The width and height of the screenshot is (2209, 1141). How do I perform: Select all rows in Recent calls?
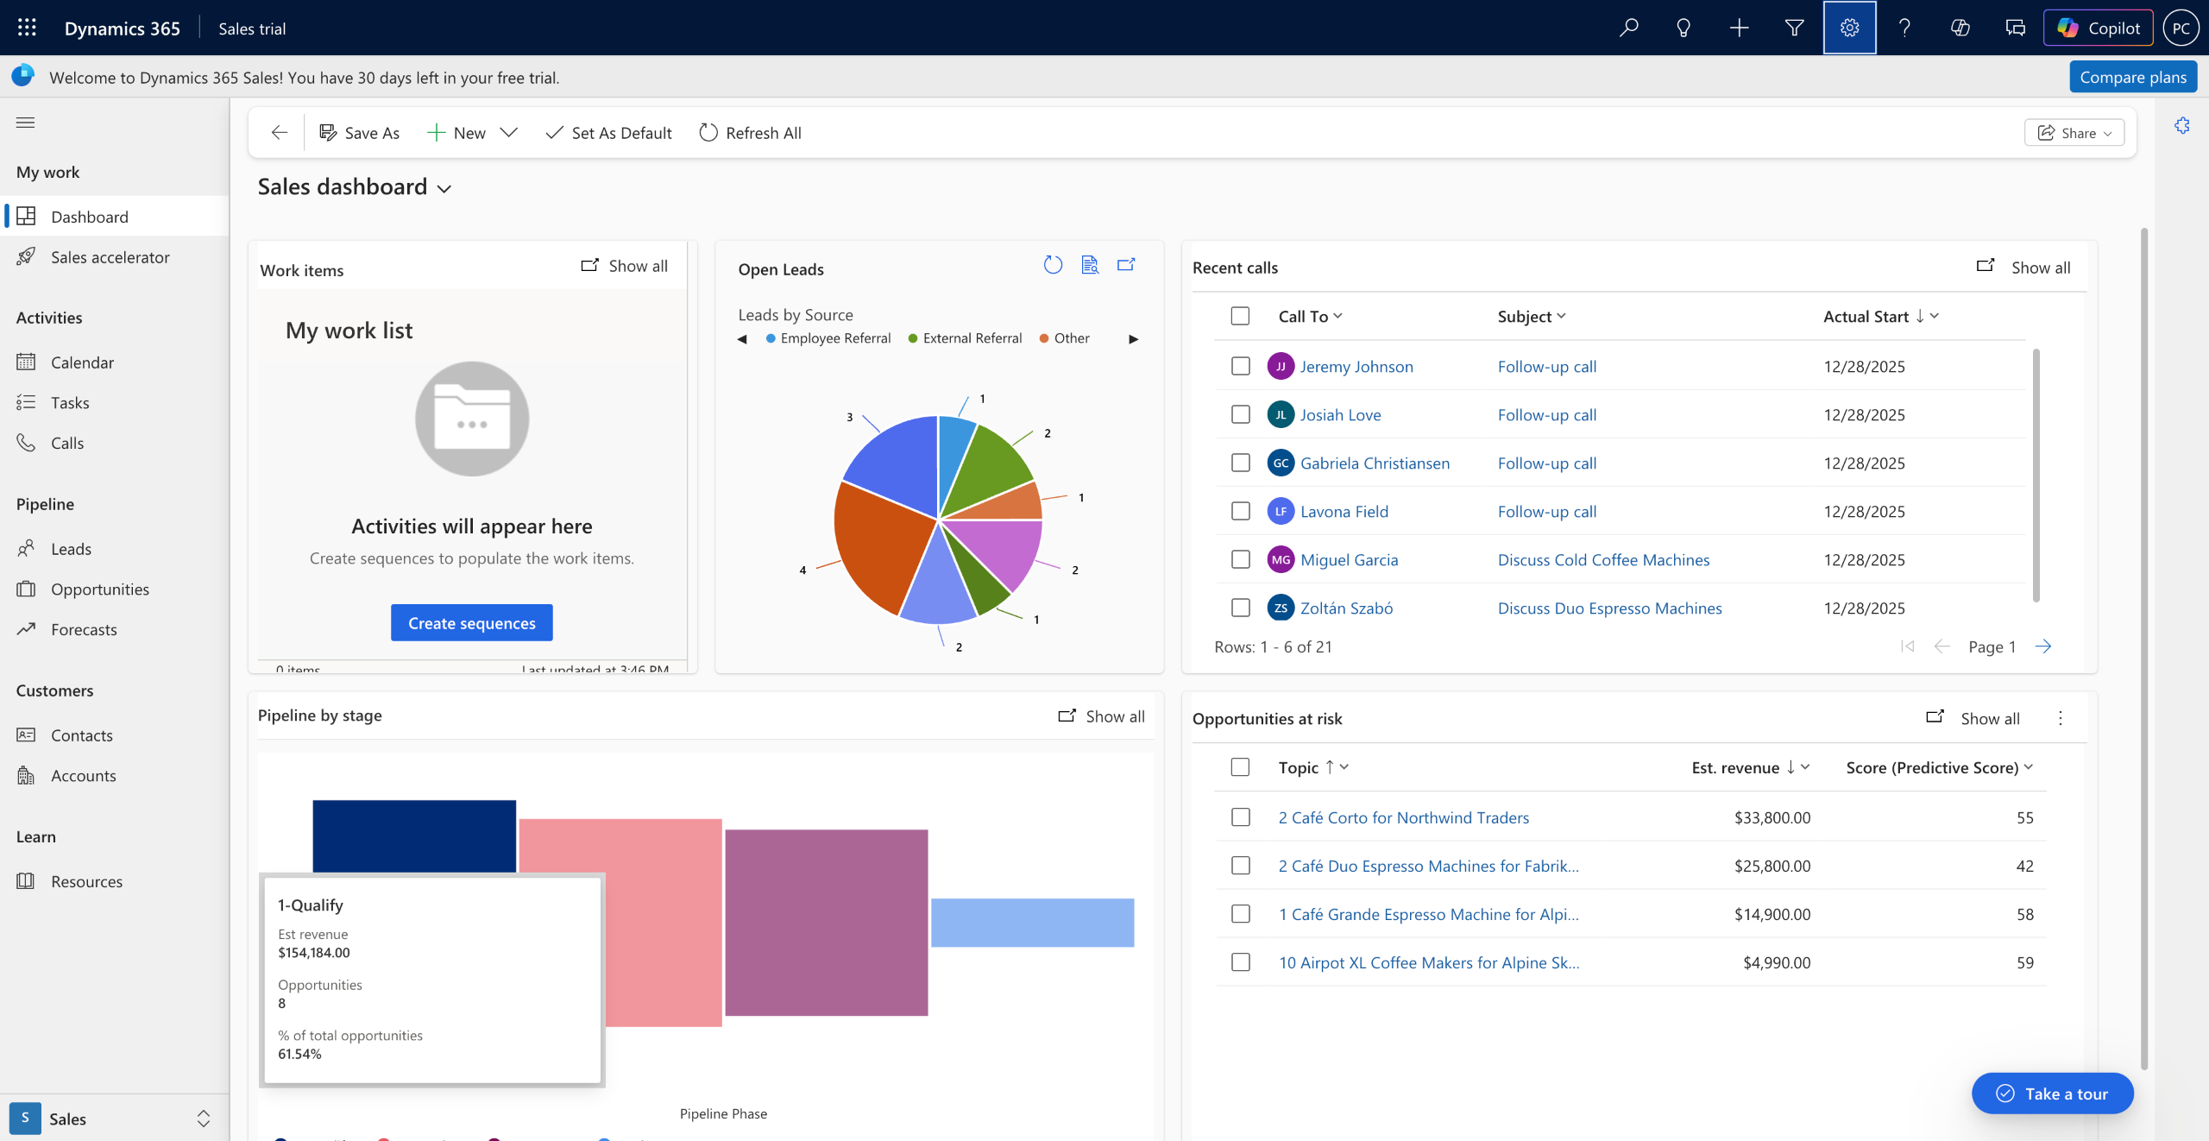pos(1240,316)
